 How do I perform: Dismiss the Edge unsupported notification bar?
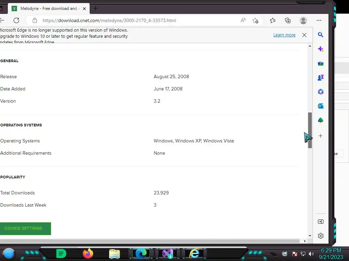pos(304,35)
